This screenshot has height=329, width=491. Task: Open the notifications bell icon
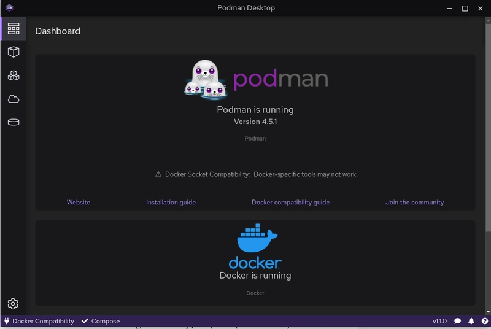tap(471, 321)
